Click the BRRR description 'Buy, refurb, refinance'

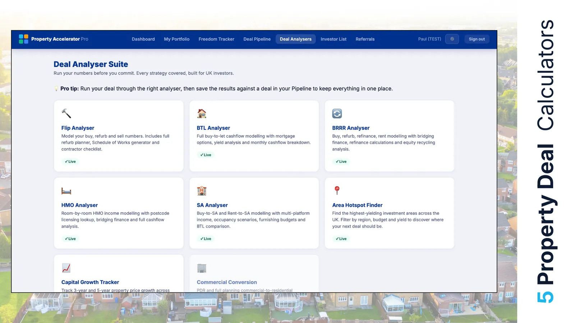point(383,142)
